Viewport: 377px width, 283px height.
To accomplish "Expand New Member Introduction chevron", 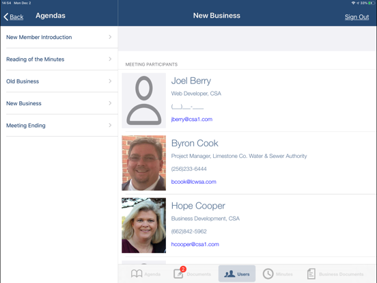I will (x=110, y=37).
